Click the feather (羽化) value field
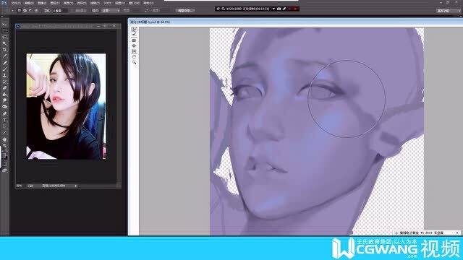Screen dimensions: 463x260 tap(60, 10)
